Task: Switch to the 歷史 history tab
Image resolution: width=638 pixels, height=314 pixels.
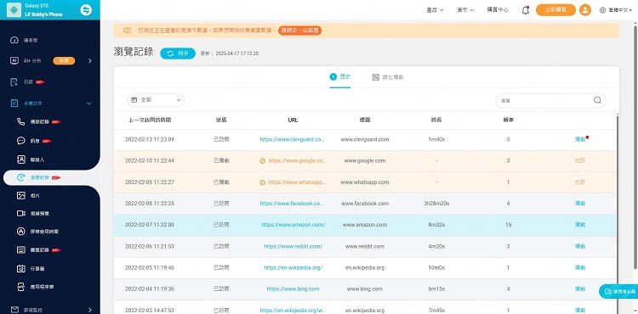Action: (340, 76)
